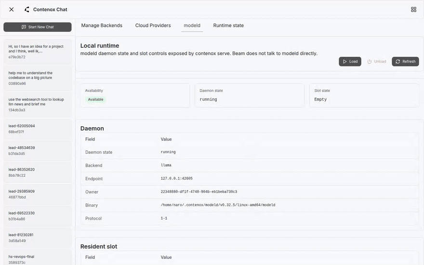Switch to Manage Backends tab

(102, 26)
